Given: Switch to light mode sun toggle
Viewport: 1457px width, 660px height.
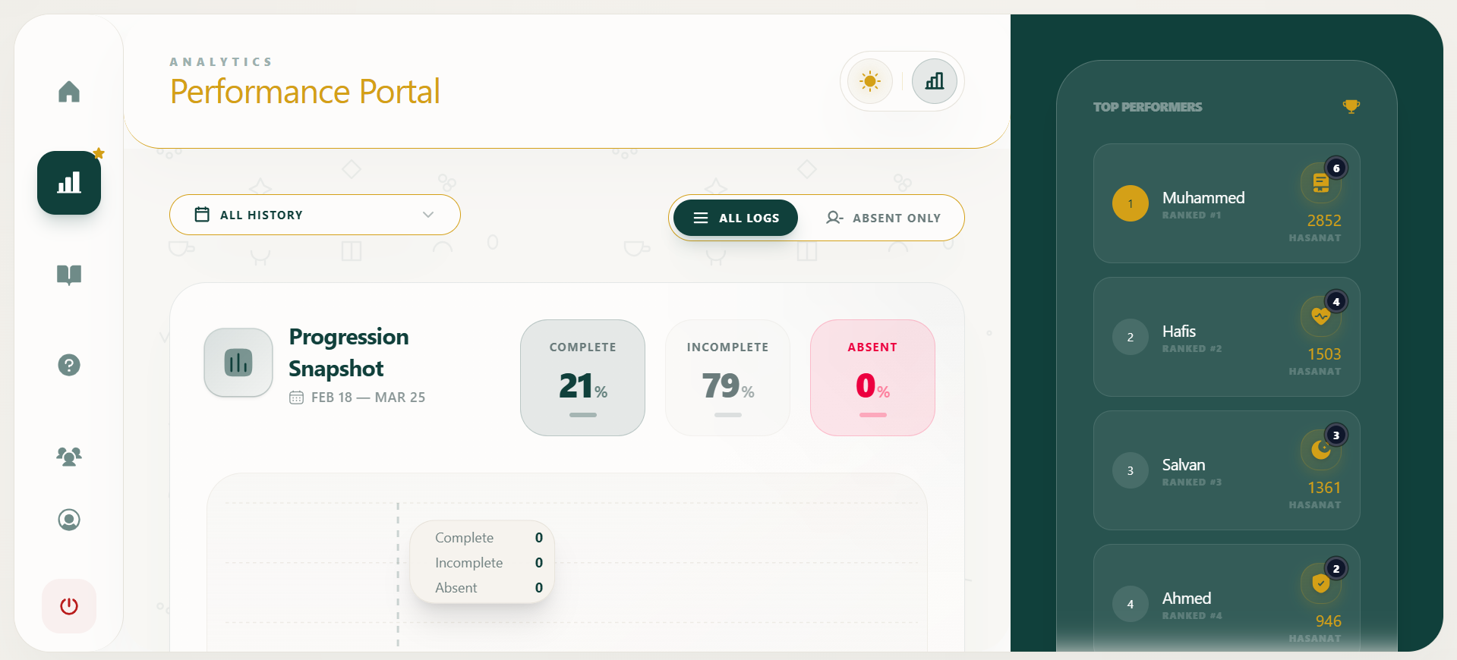Looking at the screenshot, I should point(870,81).
